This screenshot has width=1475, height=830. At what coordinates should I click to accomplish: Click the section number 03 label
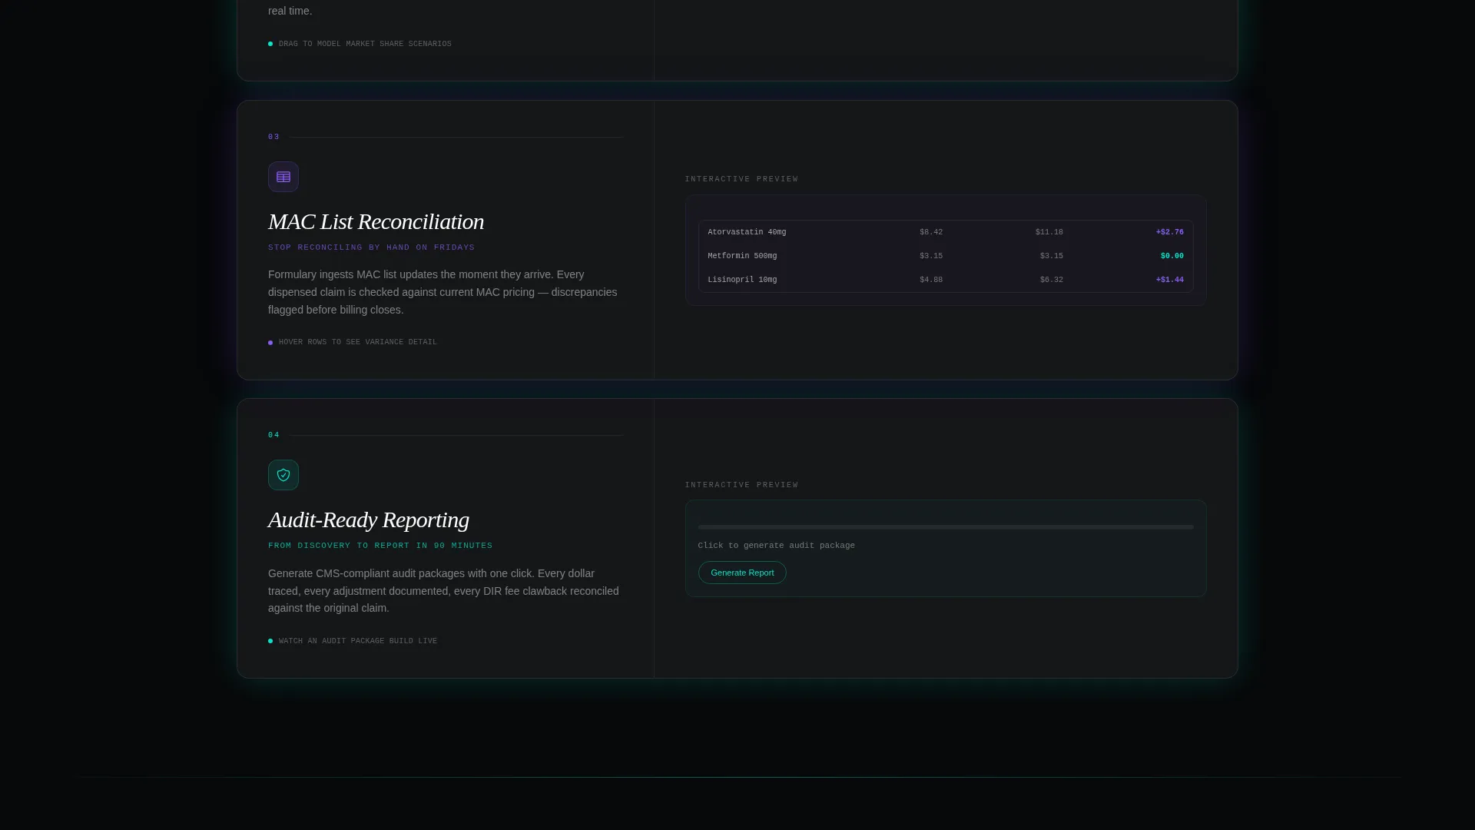tap(273, 137)
